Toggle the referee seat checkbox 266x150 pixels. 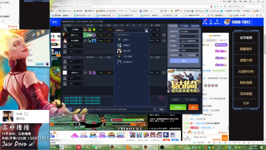click(181, 55)
